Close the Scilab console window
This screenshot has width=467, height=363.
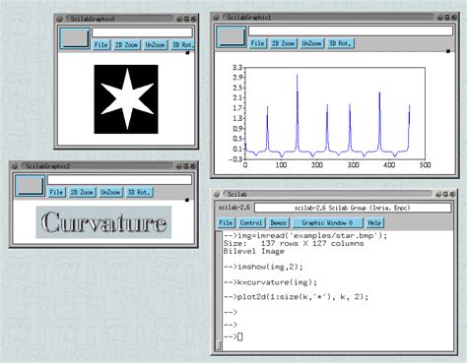(453, 194)
